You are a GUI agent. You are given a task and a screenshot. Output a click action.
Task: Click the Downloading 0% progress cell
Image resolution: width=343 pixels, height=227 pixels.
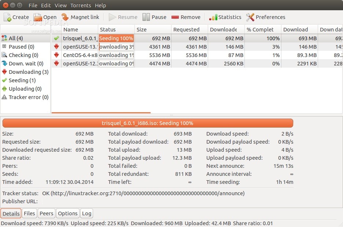point(116,64)
